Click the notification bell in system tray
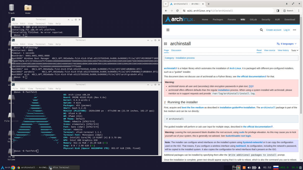Screen dimensions: 303x170 point(259,167)
